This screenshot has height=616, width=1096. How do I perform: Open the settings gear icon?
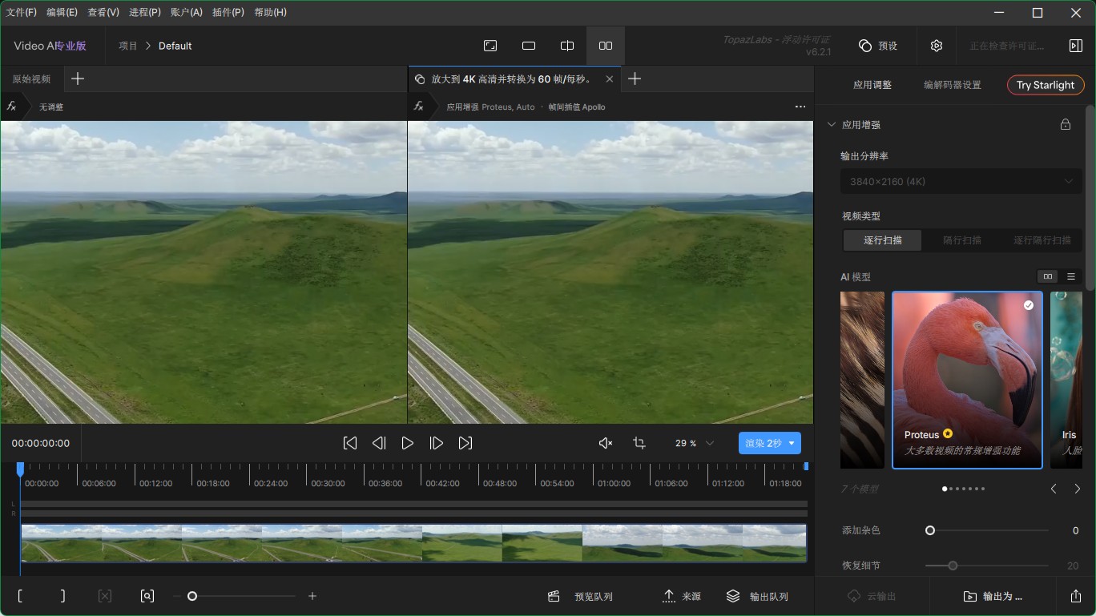pos(937,46)
